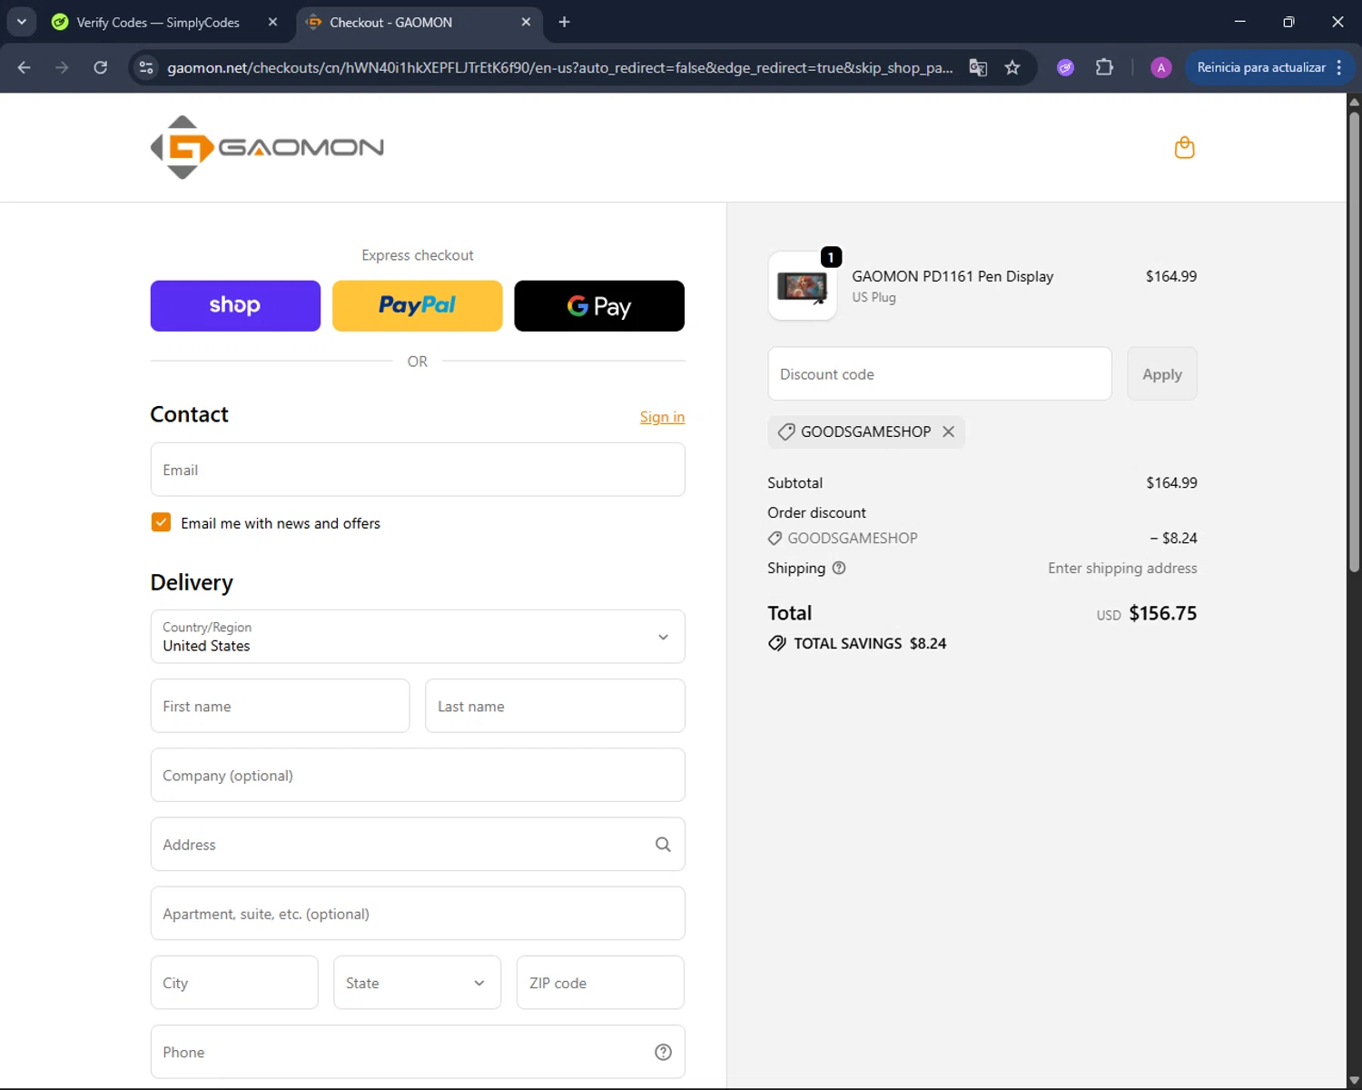Click browser back arrow

point(25,67)
